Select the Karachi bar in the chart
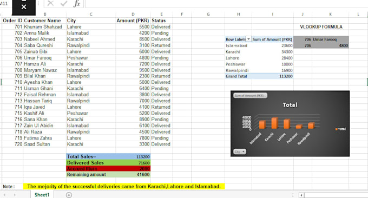Image resolution: width=368 pixels, height=198 pixels. pyautogui.click(x=274, y=123)
